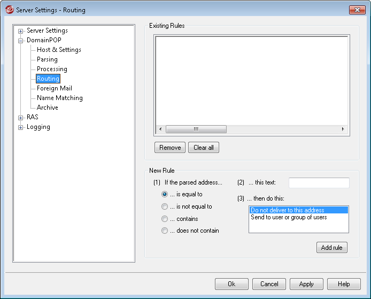Expand the Logging tree node
This screenshot has height=299, width=371.
(21, 127)
